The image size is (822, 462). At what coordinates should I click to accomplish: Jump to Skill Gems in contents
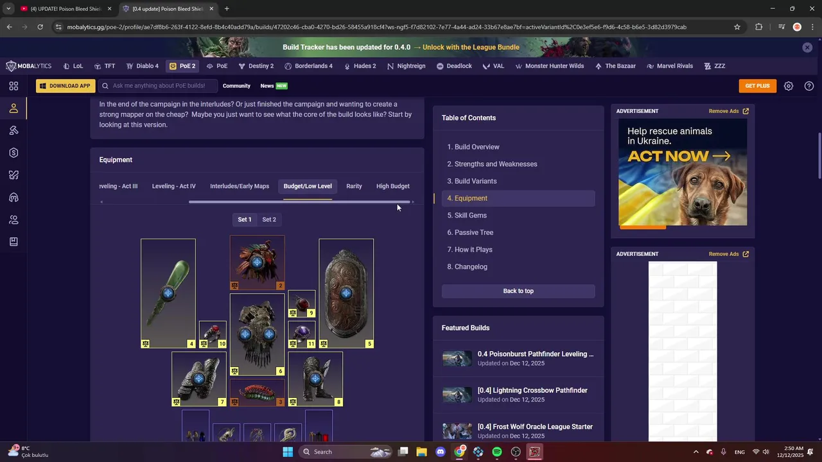pyautogui.click(x=467, y=216)
